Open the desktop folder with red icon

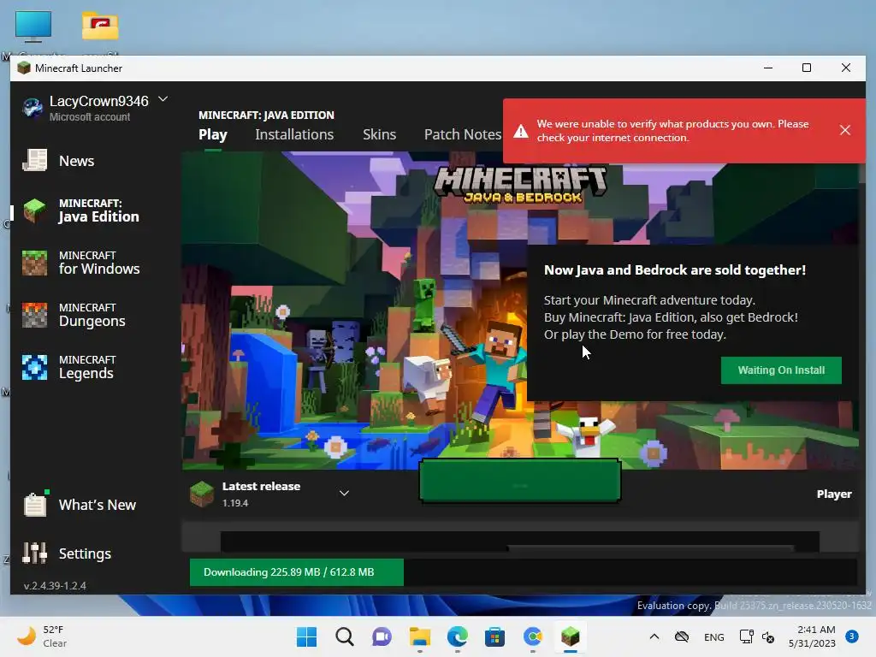pyautogui.click(x=100, y=26)
